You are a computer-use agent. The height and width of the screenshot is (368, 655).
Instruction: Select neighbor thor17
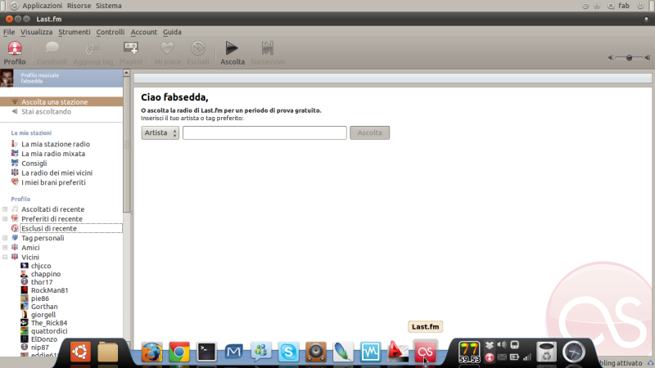pos(42,282)
